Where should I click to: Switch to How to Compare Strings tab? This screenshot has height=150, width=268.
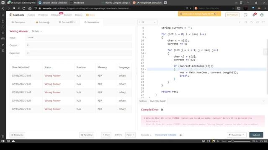tap(116, 3)
